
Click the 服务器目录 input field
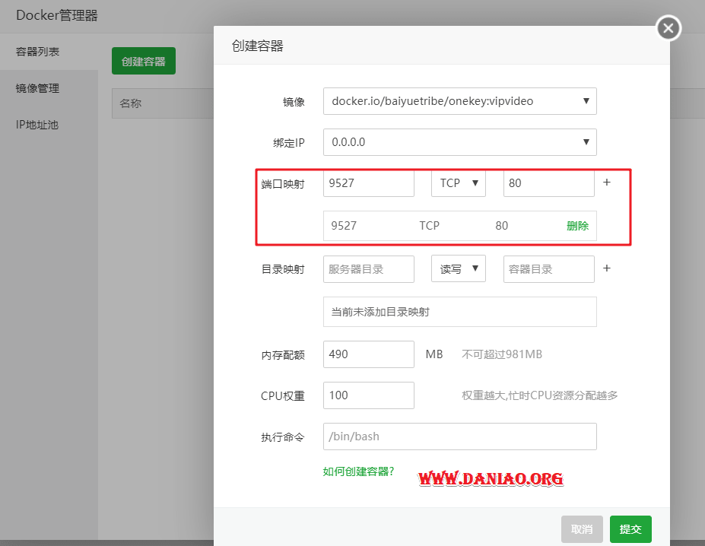click(368, 269)
